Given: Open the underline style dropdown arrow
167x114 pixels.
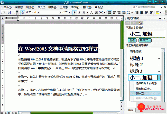Looking at the screenshot, I should point(88,13).
